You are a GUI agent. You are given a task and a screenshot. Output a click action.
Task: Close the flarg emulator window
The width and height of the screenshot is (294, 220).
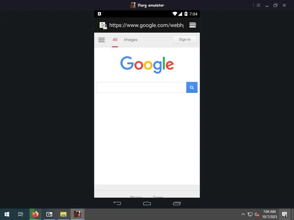click(x=284, y=5)
